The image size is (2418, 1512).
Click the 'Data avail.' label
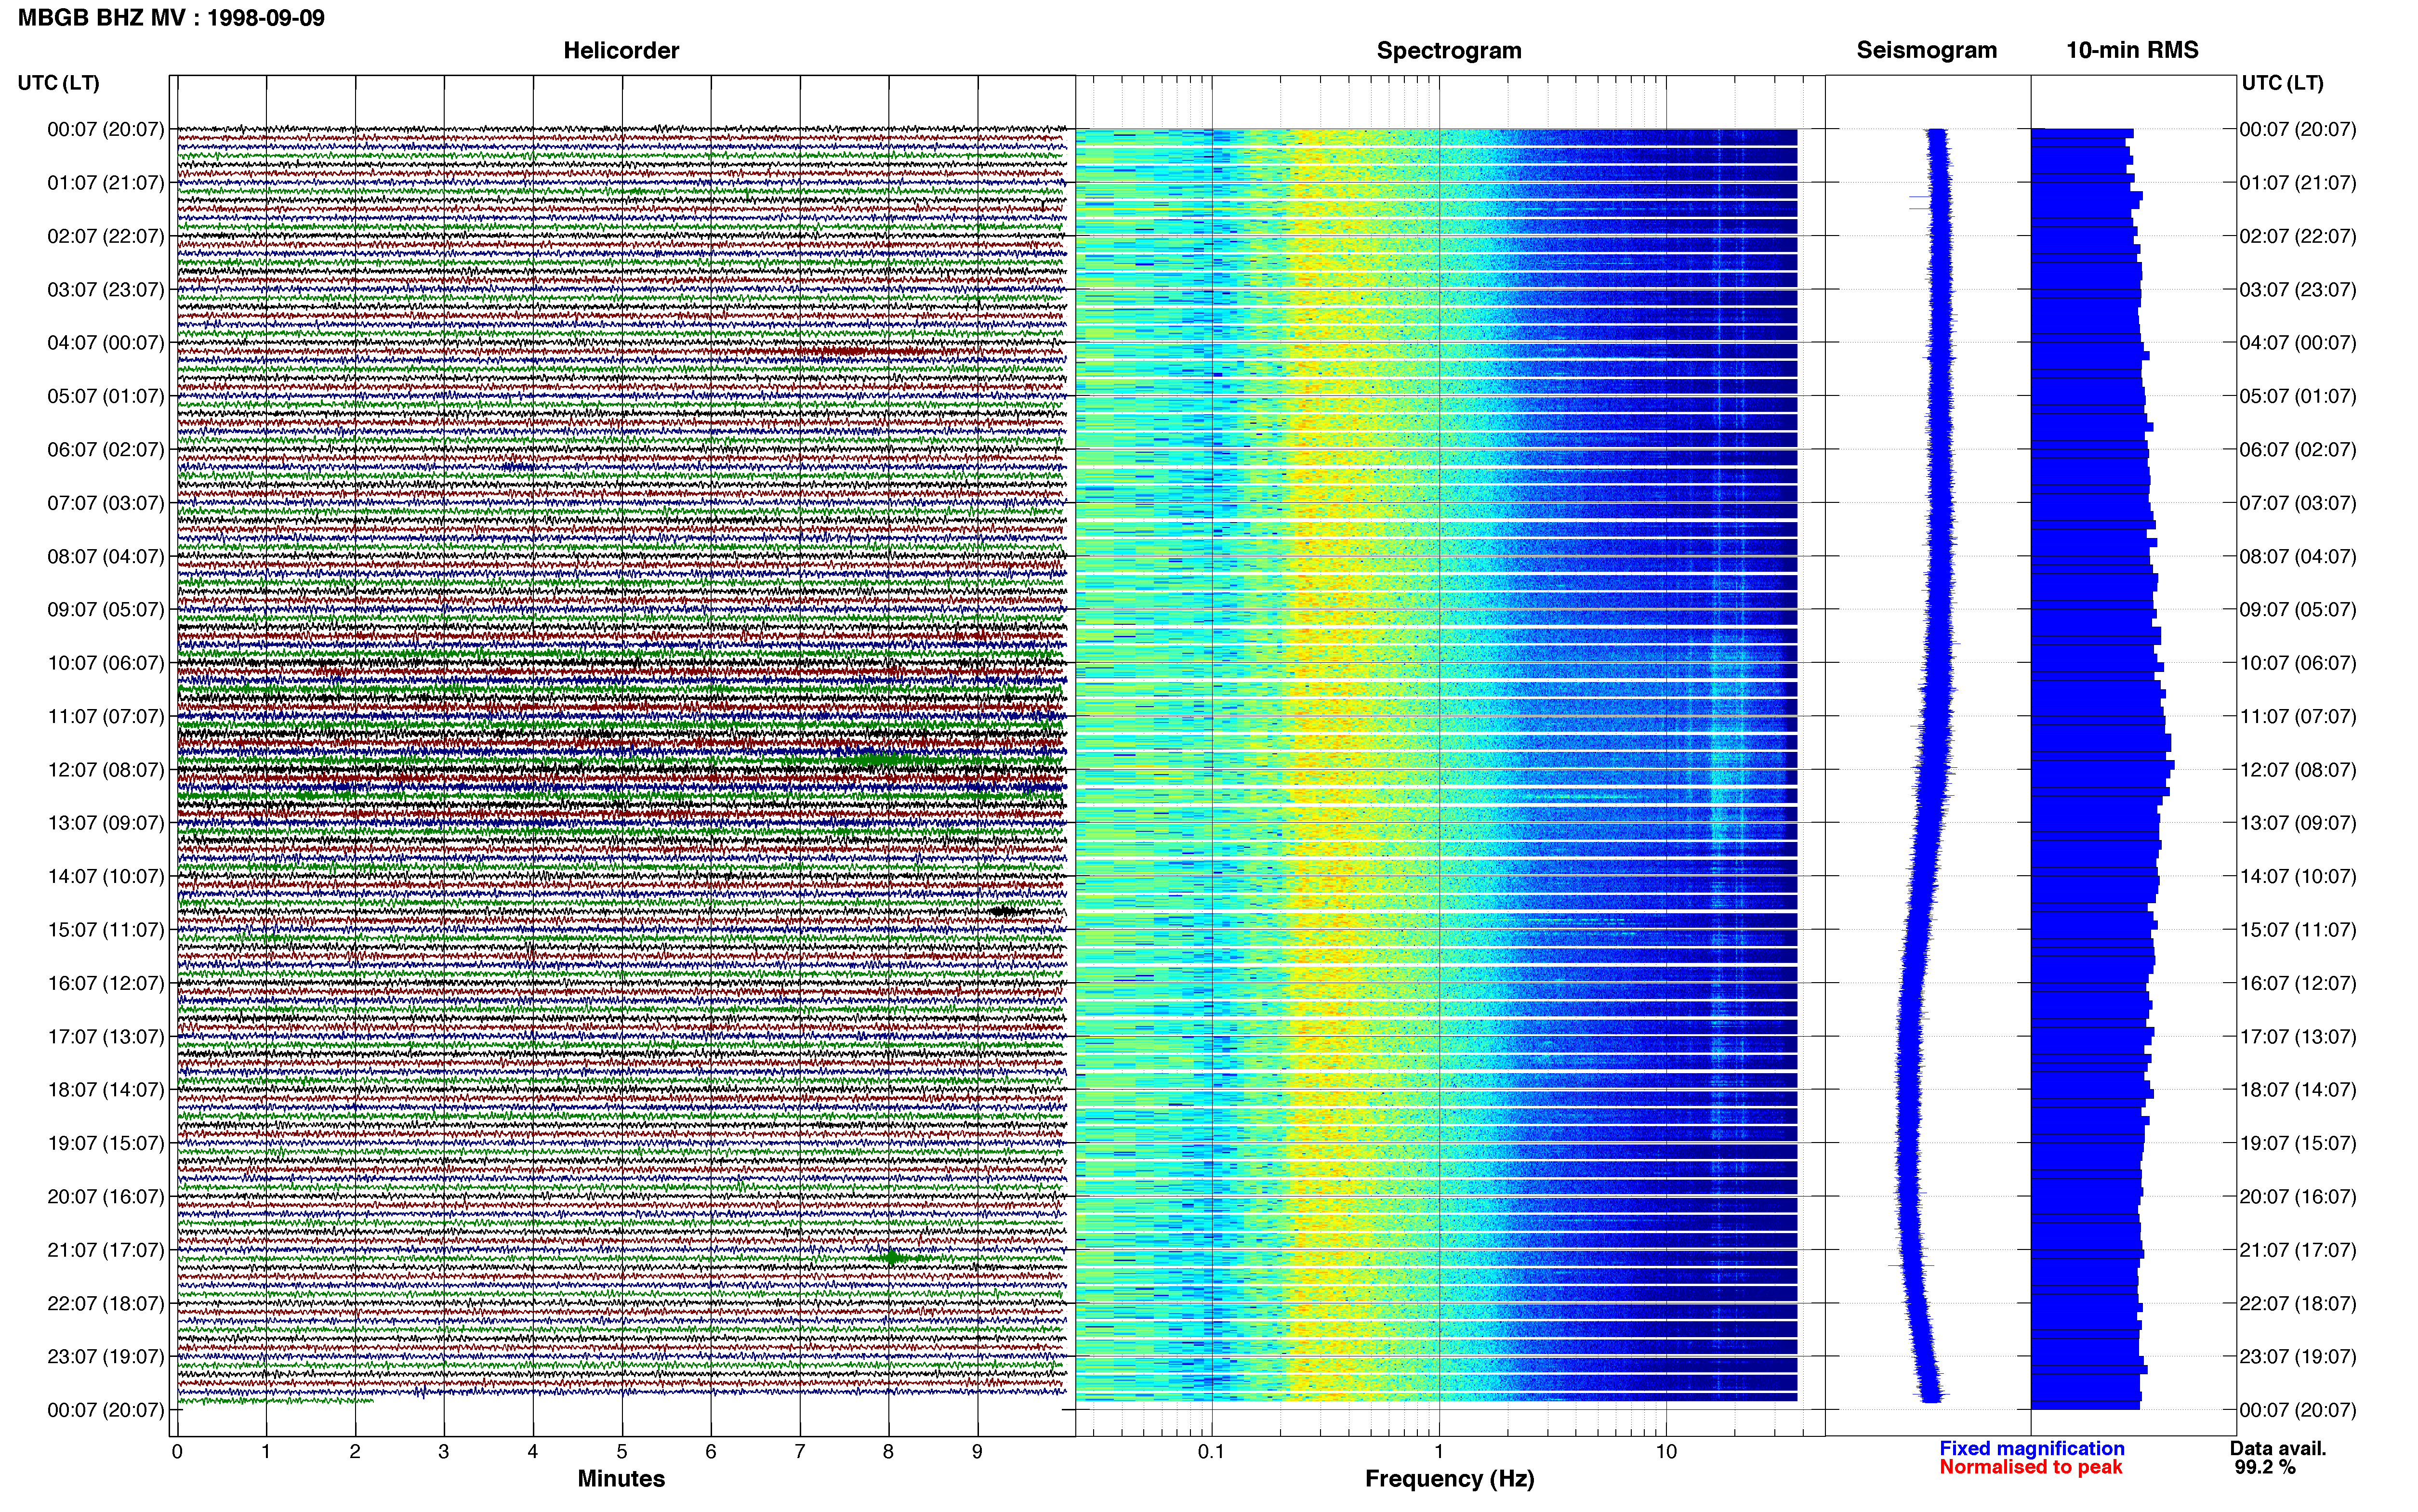coord(2278,1448)
